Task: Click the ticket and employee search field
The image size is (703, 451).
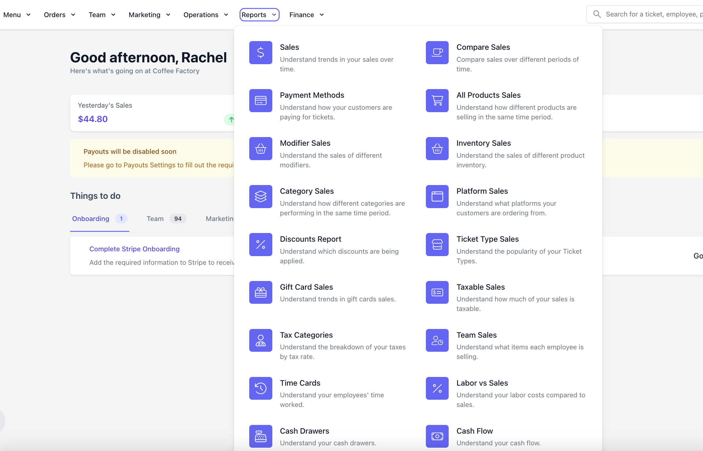Action: (651, 14)
